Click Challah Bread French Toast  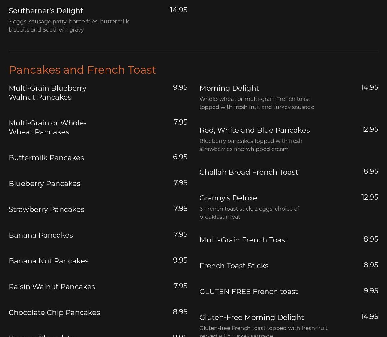point(249,172)
